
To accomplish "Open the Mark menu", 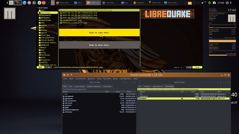I will tap(71, 79).
